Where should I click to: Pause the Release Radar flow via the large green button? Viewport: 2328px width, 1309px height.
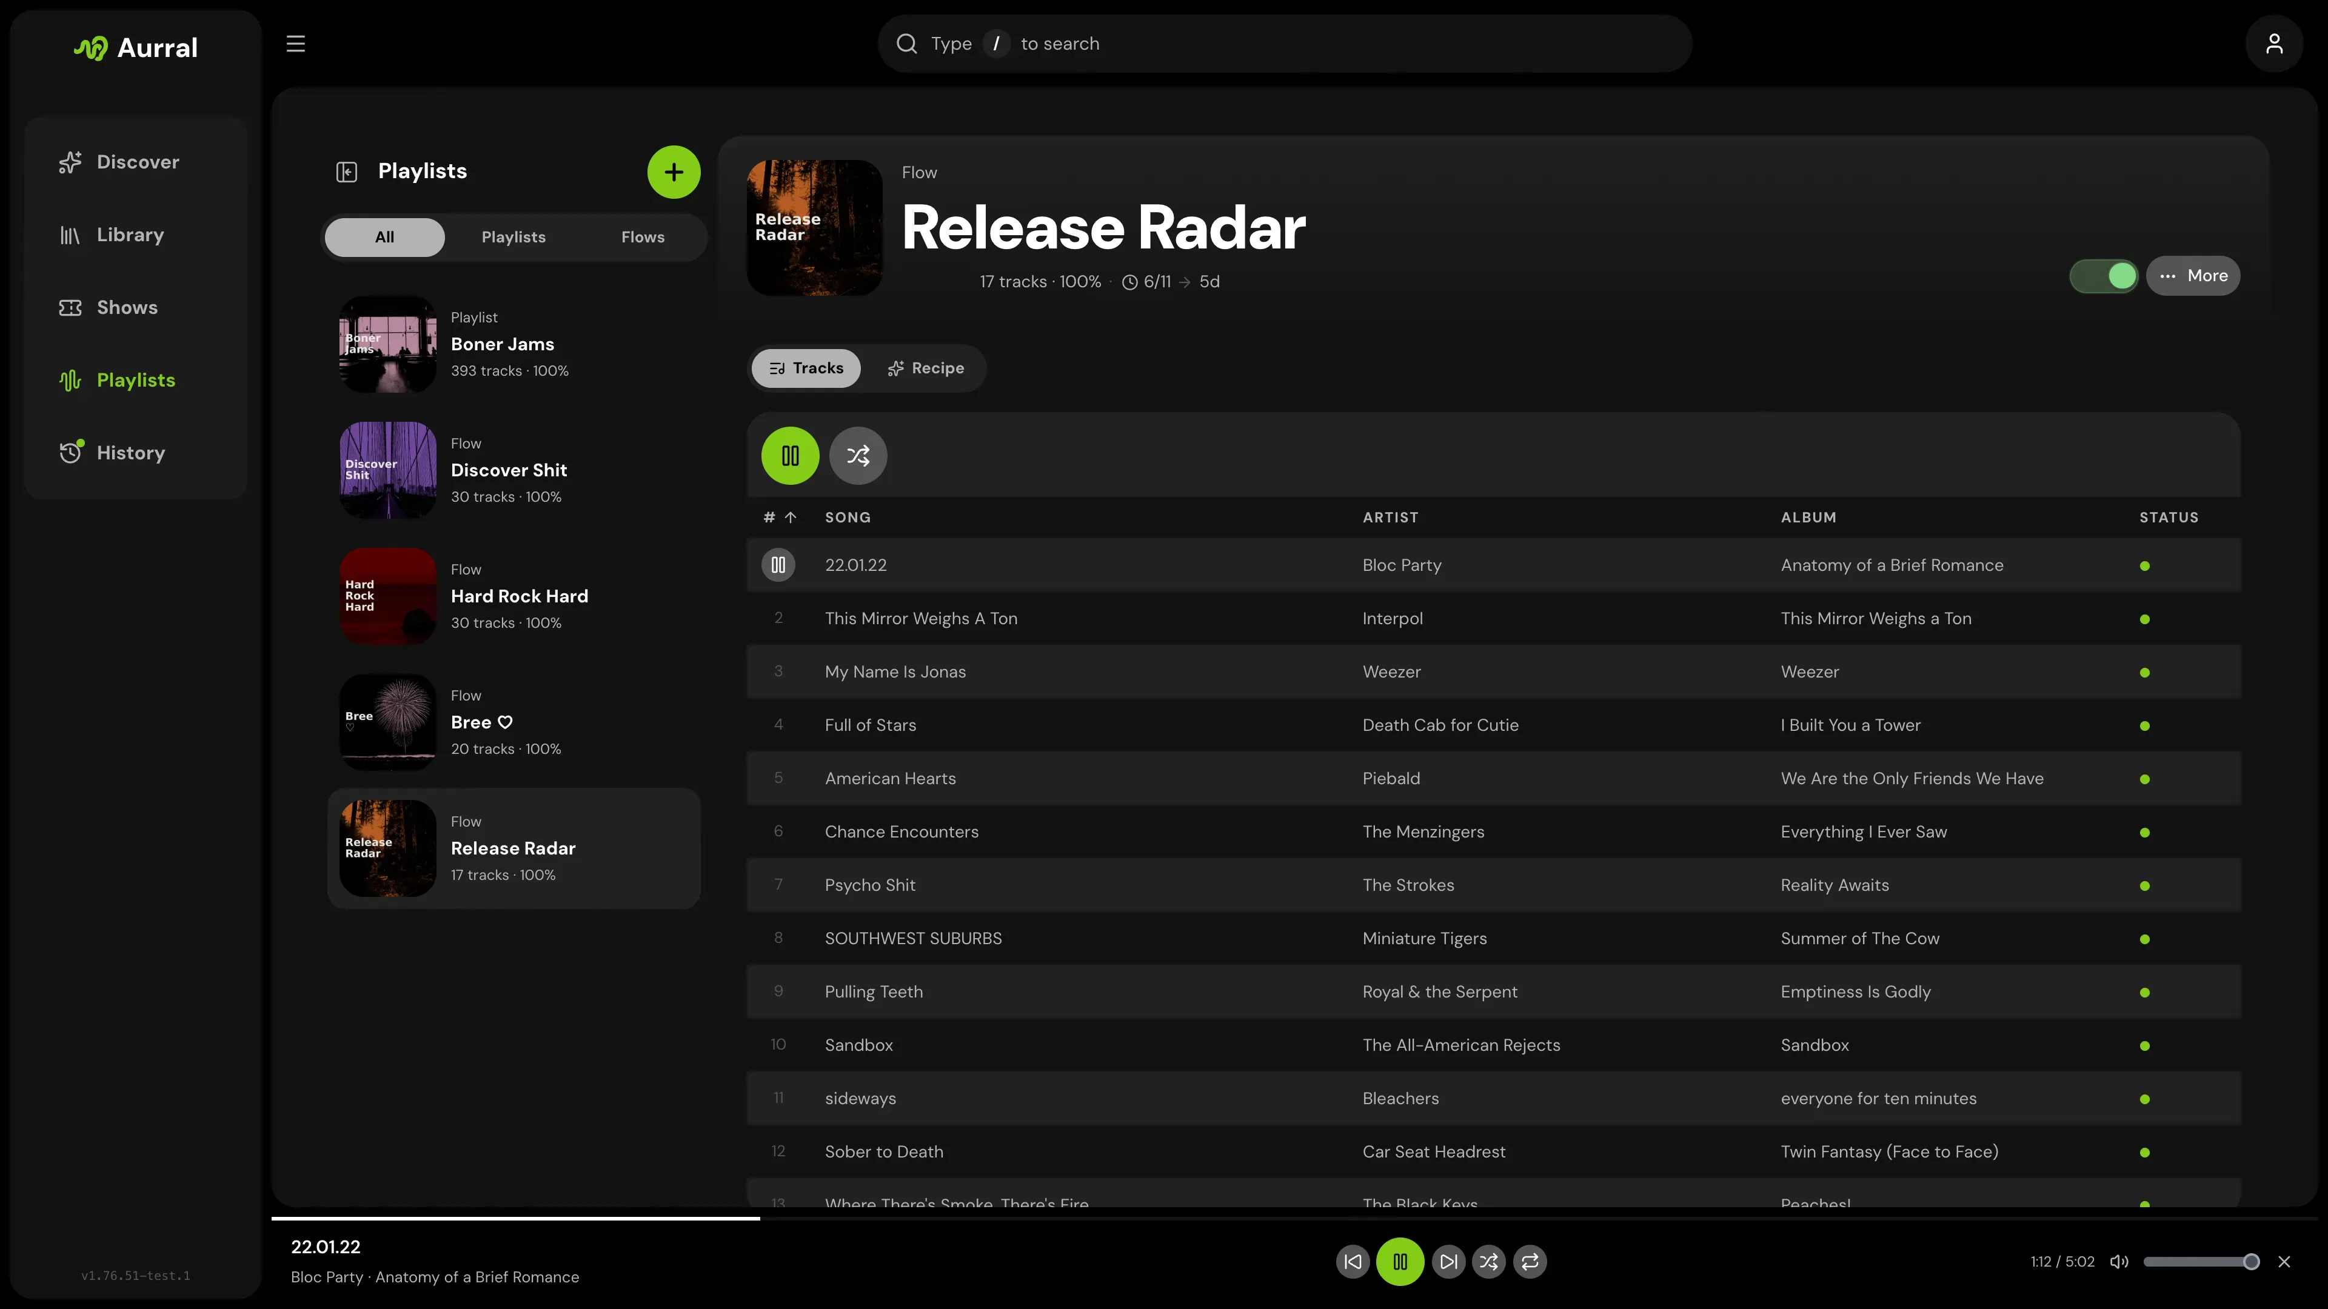click(790, 455)
